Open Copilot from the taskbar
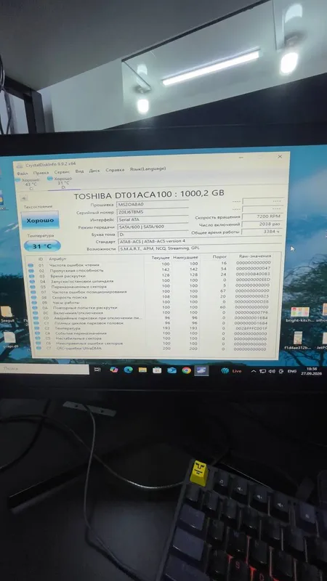 pos(114,370)
